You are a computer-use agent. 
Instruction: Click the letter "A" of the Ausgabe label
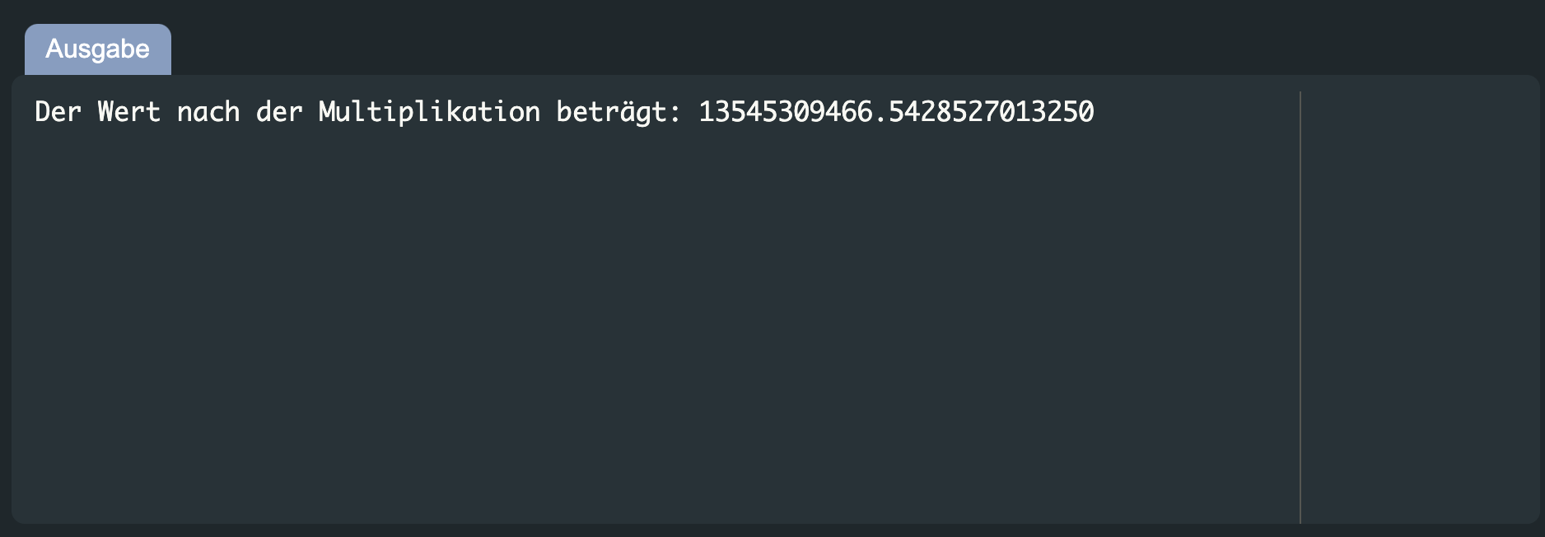[x=54, y=49]
